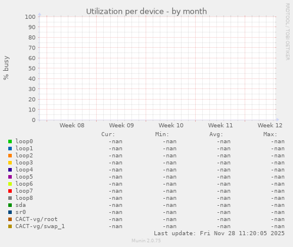The height and width of the screenshot is (247, 293).
Task: Click the 'Avg:' column header
Action: pyautogui.click(x=216, y=134)
